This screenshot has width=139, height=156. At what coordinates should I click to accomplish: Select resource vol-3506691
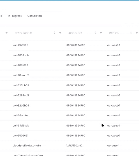tap(21, 136)
